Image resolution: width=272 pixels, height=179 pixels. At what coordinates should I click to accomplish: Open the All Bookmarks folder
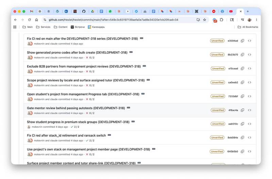248,27
